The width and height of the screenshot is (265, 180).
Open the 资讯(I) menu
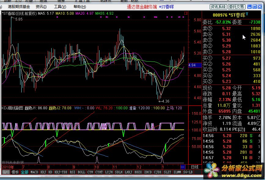[x=41, y=7]
